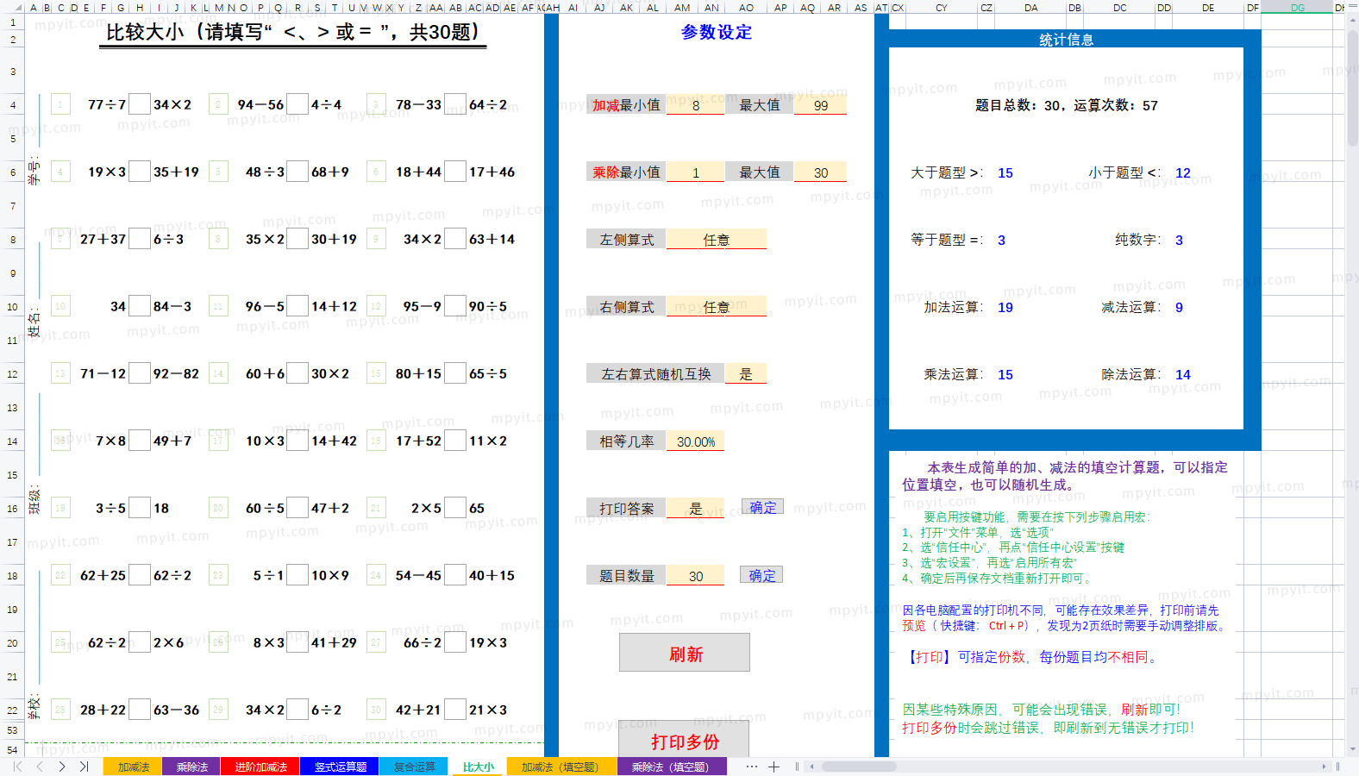Viewport: 1359px width, 776px height.
Task: Go to first sheet navigation arrow
Action: pyautogui.click(x=17, y=767)
